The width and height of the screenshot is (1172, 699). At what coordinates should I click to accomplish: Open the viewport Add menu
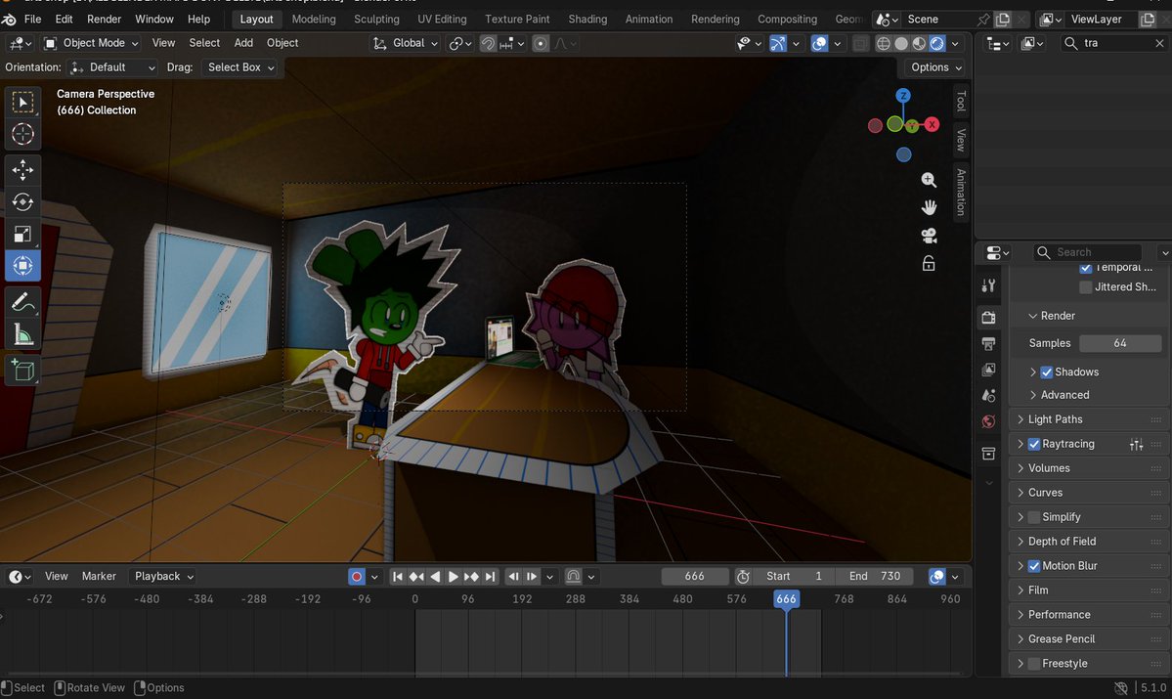243,43
